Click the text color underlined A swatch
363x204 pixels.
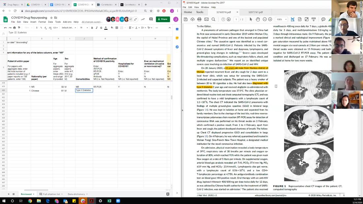(106, 28)
